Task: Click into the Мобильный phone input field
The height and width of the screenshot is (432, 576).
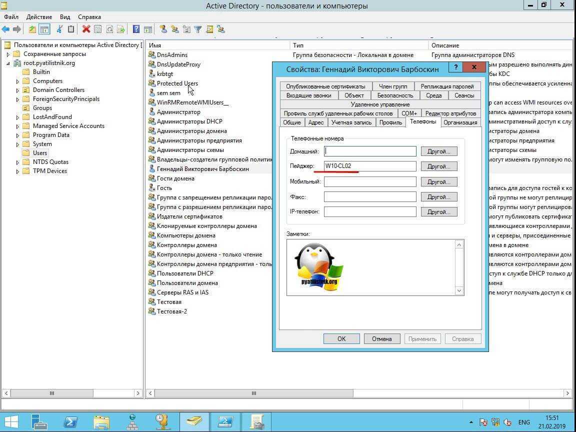Action: pos(370,182)
